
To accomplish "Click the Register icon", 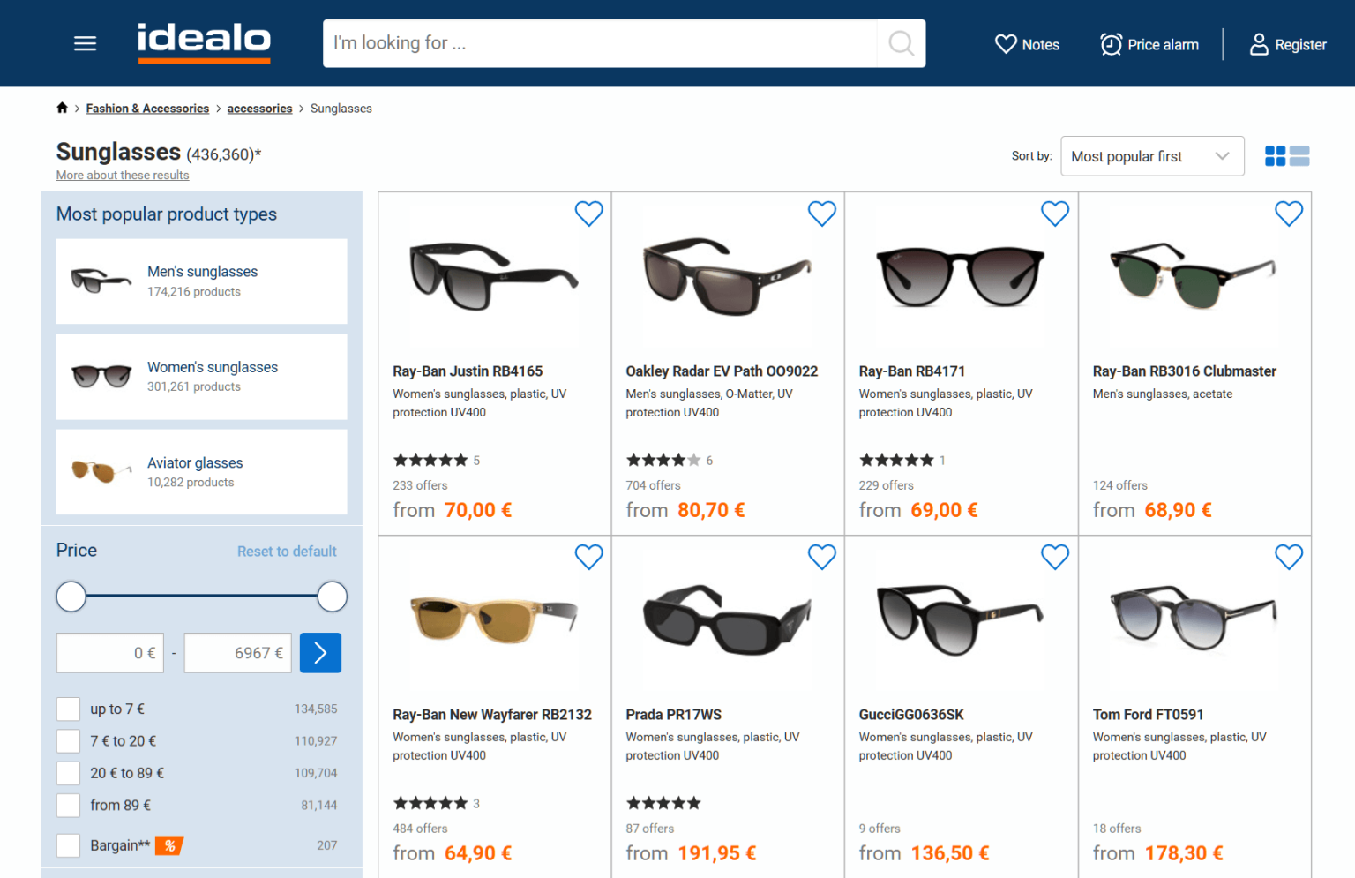I will coord(1287,43).
